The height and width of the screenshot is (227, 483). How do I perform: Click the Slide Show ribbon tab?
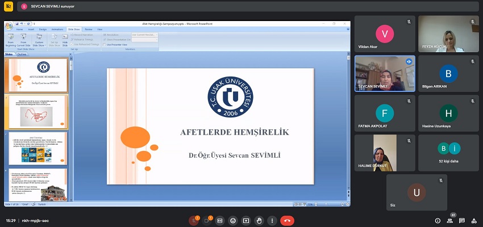pos(74,29)
